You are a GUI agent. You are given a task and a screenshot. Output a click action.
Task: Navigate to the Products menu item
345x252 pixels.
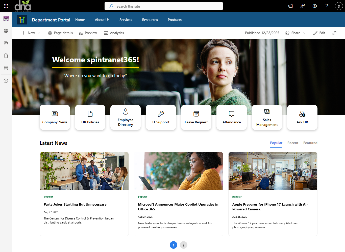[175, 20]
